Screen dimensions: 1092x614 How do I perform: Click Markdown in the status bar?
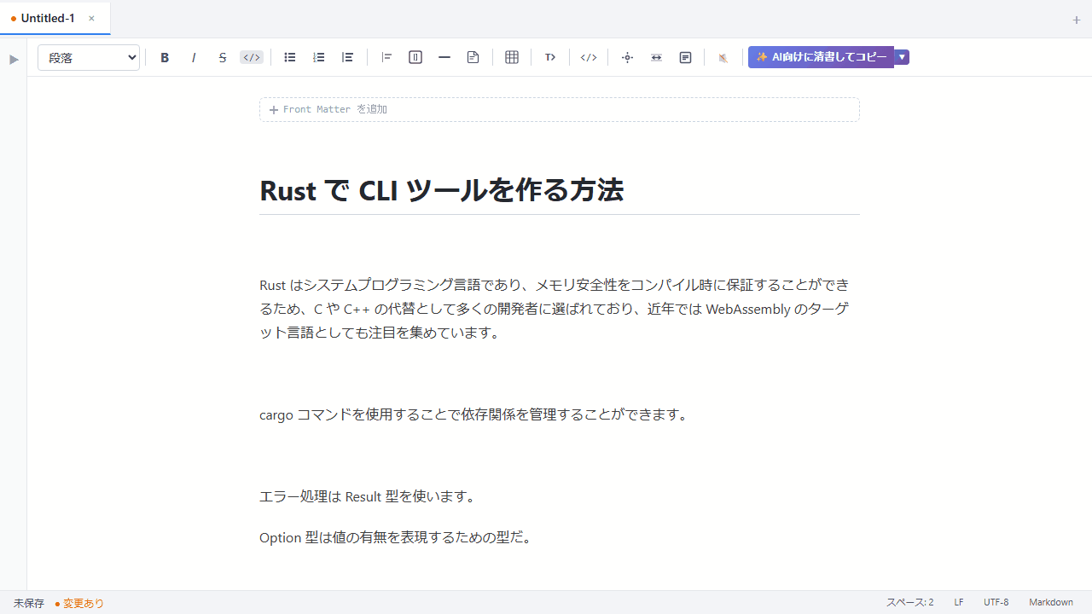click(1051, 603)
